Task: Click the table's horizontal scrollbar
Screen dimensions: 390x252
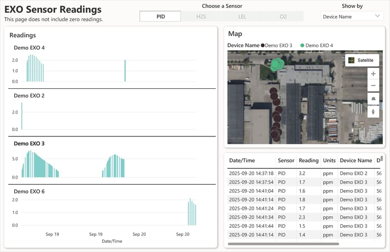Action: (x=283, y=244)
